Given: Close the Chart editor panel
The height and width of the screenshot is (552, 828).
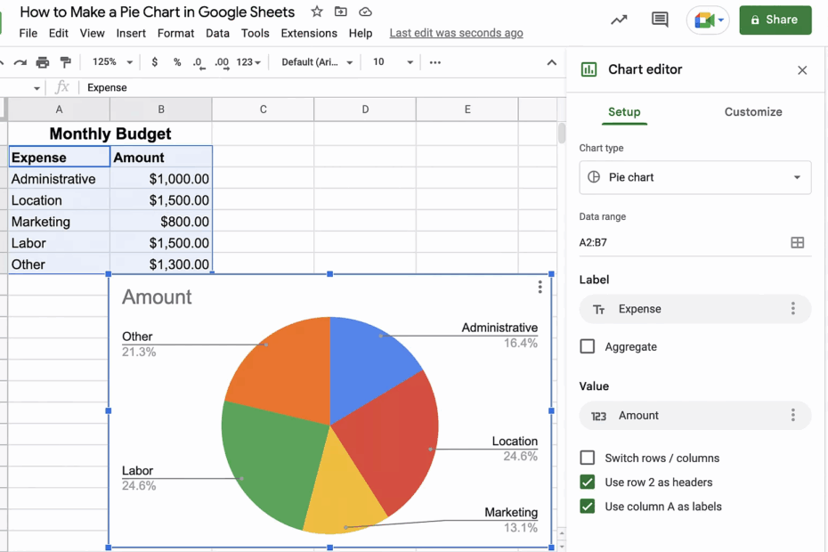Looking at the screenshot, I should point(802,70).
